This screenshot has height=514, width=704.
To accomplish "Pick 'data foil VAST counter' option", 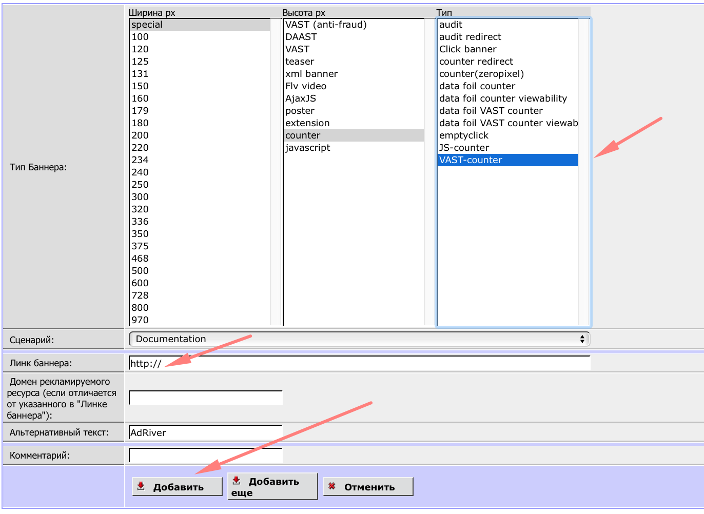I will 507,111.
